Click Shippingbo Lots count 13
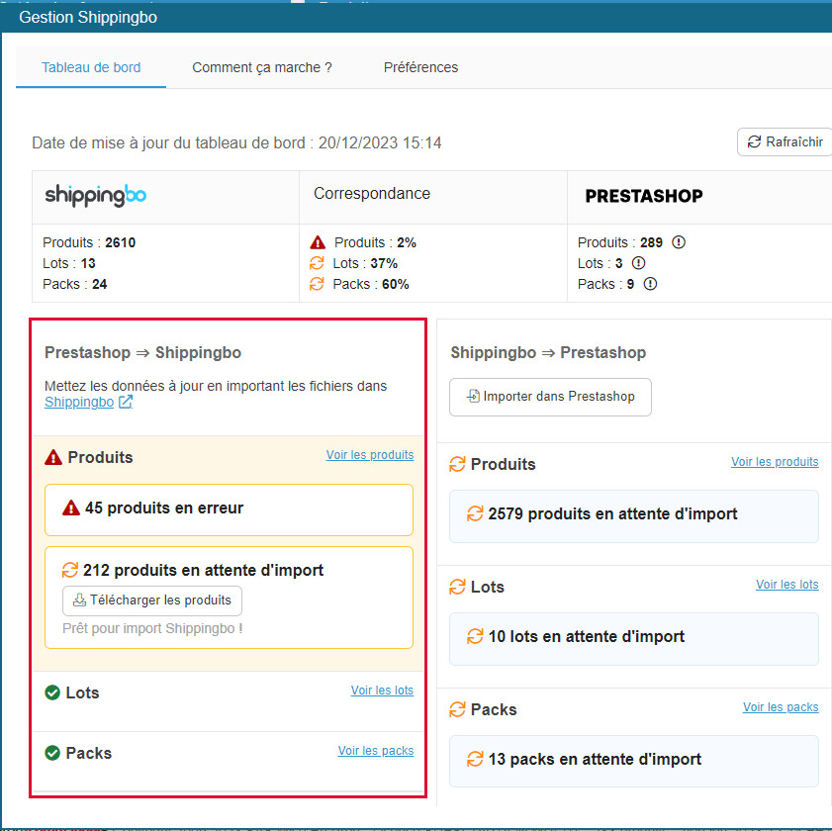 (88, 263)
